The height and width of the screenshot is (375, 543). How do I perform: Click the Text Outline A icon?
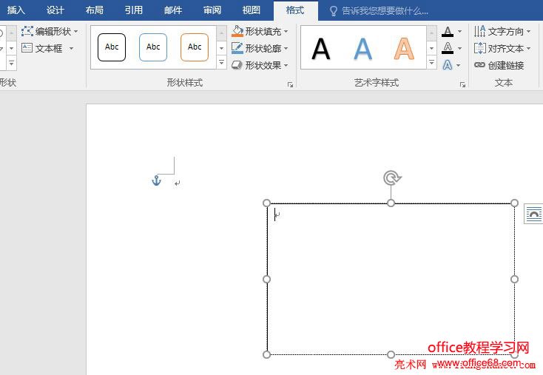pyautogui.click(x=448, y=48)
